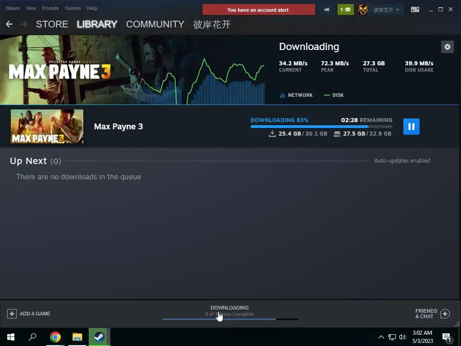Open the Windows notification center
Screen dimensions: 461x346
point(447,337)
